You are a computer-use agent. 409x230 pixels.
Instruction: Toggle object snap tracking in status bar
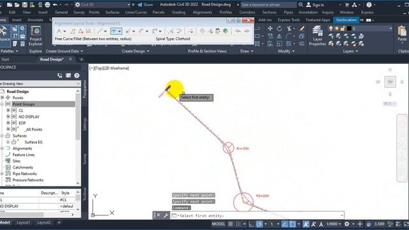[284, 224]
